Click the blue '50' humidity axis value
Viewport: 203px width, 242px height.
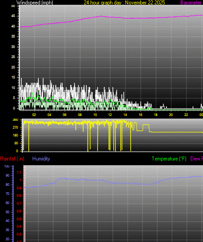[x=7, y=212]
